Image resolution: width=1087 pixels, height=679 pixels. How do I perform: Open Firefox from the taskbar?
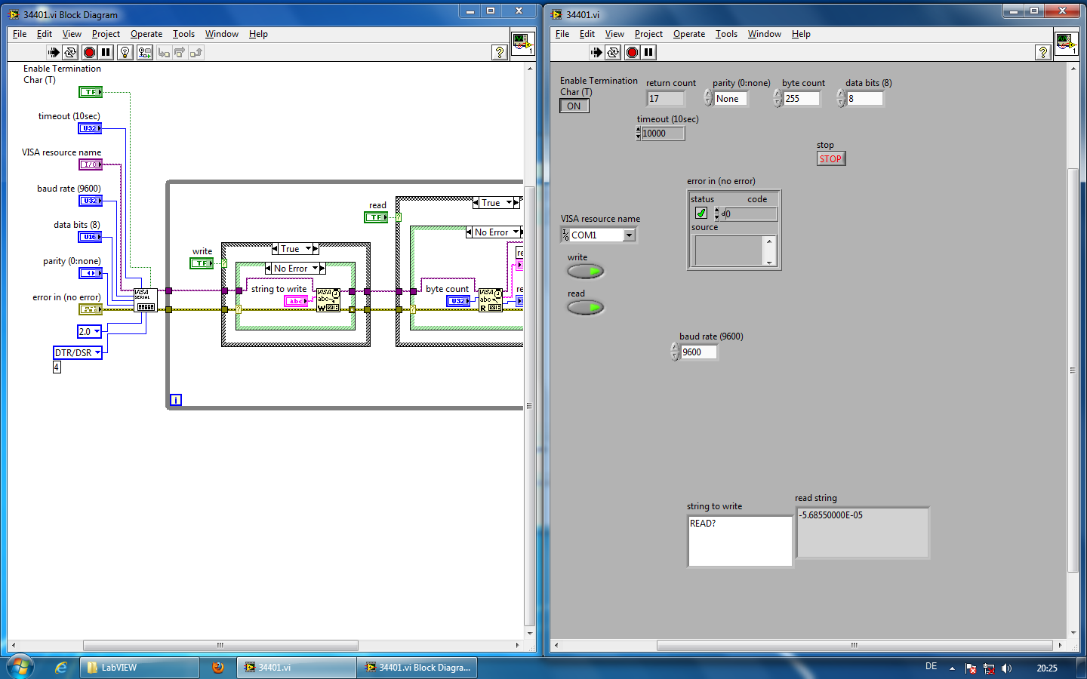218,668
